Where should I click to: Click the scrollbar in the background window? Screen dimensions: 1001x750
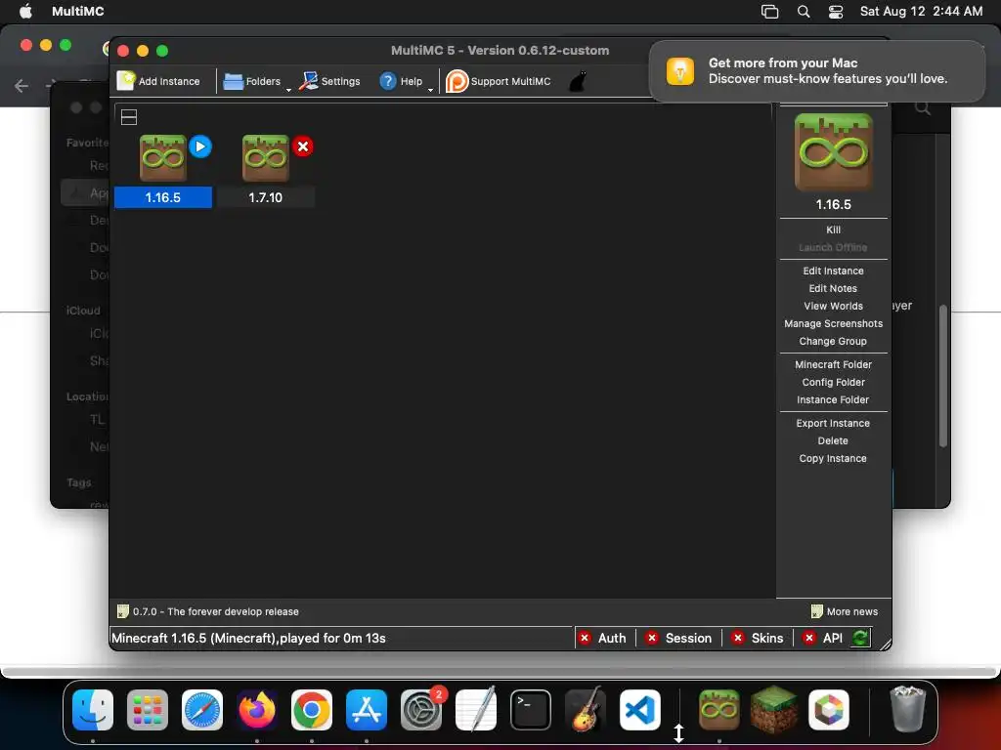[x=943, y=376]
